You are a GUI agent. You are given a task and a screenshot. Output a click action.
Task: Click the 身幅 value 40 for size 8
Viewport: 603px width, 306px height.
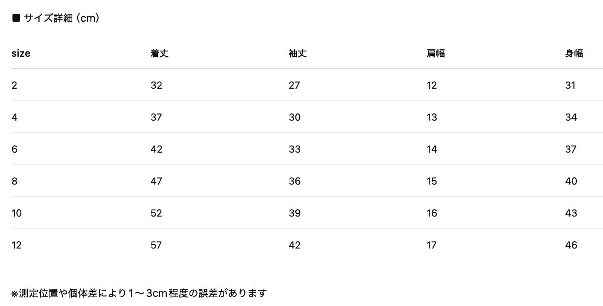[571, 181]
